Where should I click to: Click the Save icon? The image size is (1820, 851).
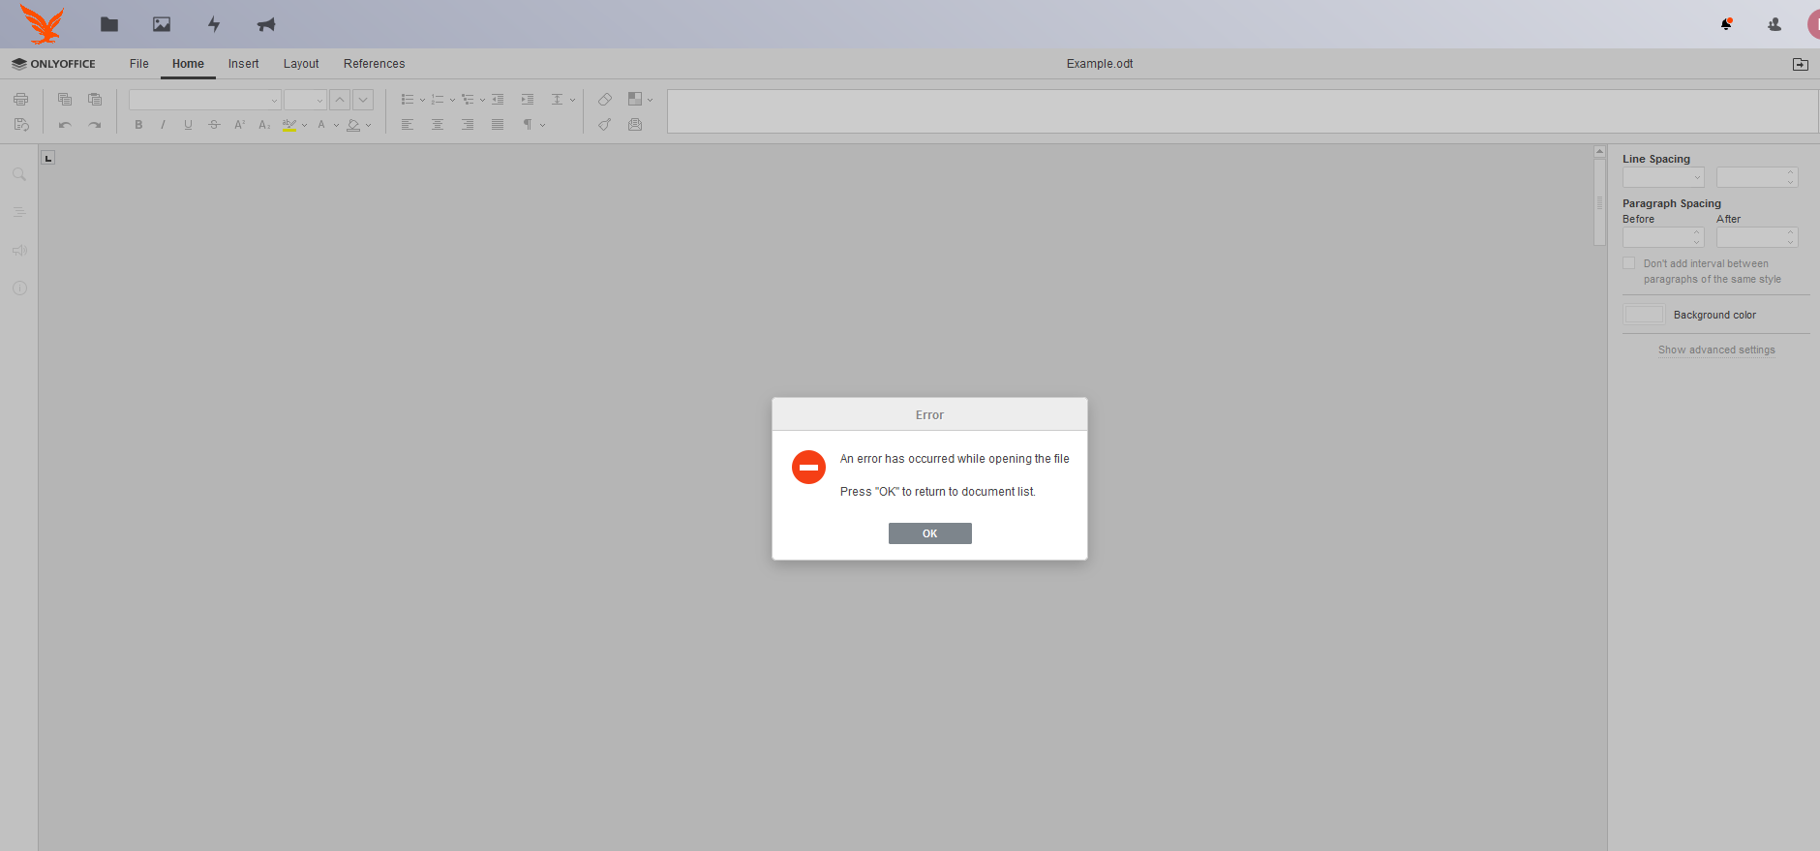[21, 124]
